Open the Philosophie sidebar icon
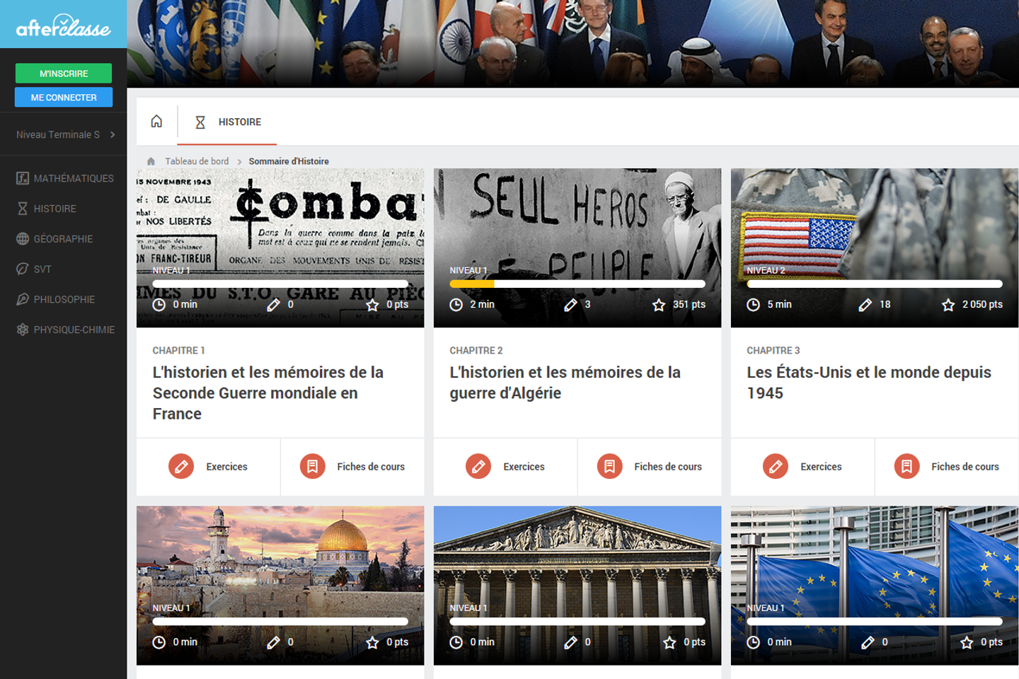The height and width of the screenshot is (679, 1019). point(23,299)
